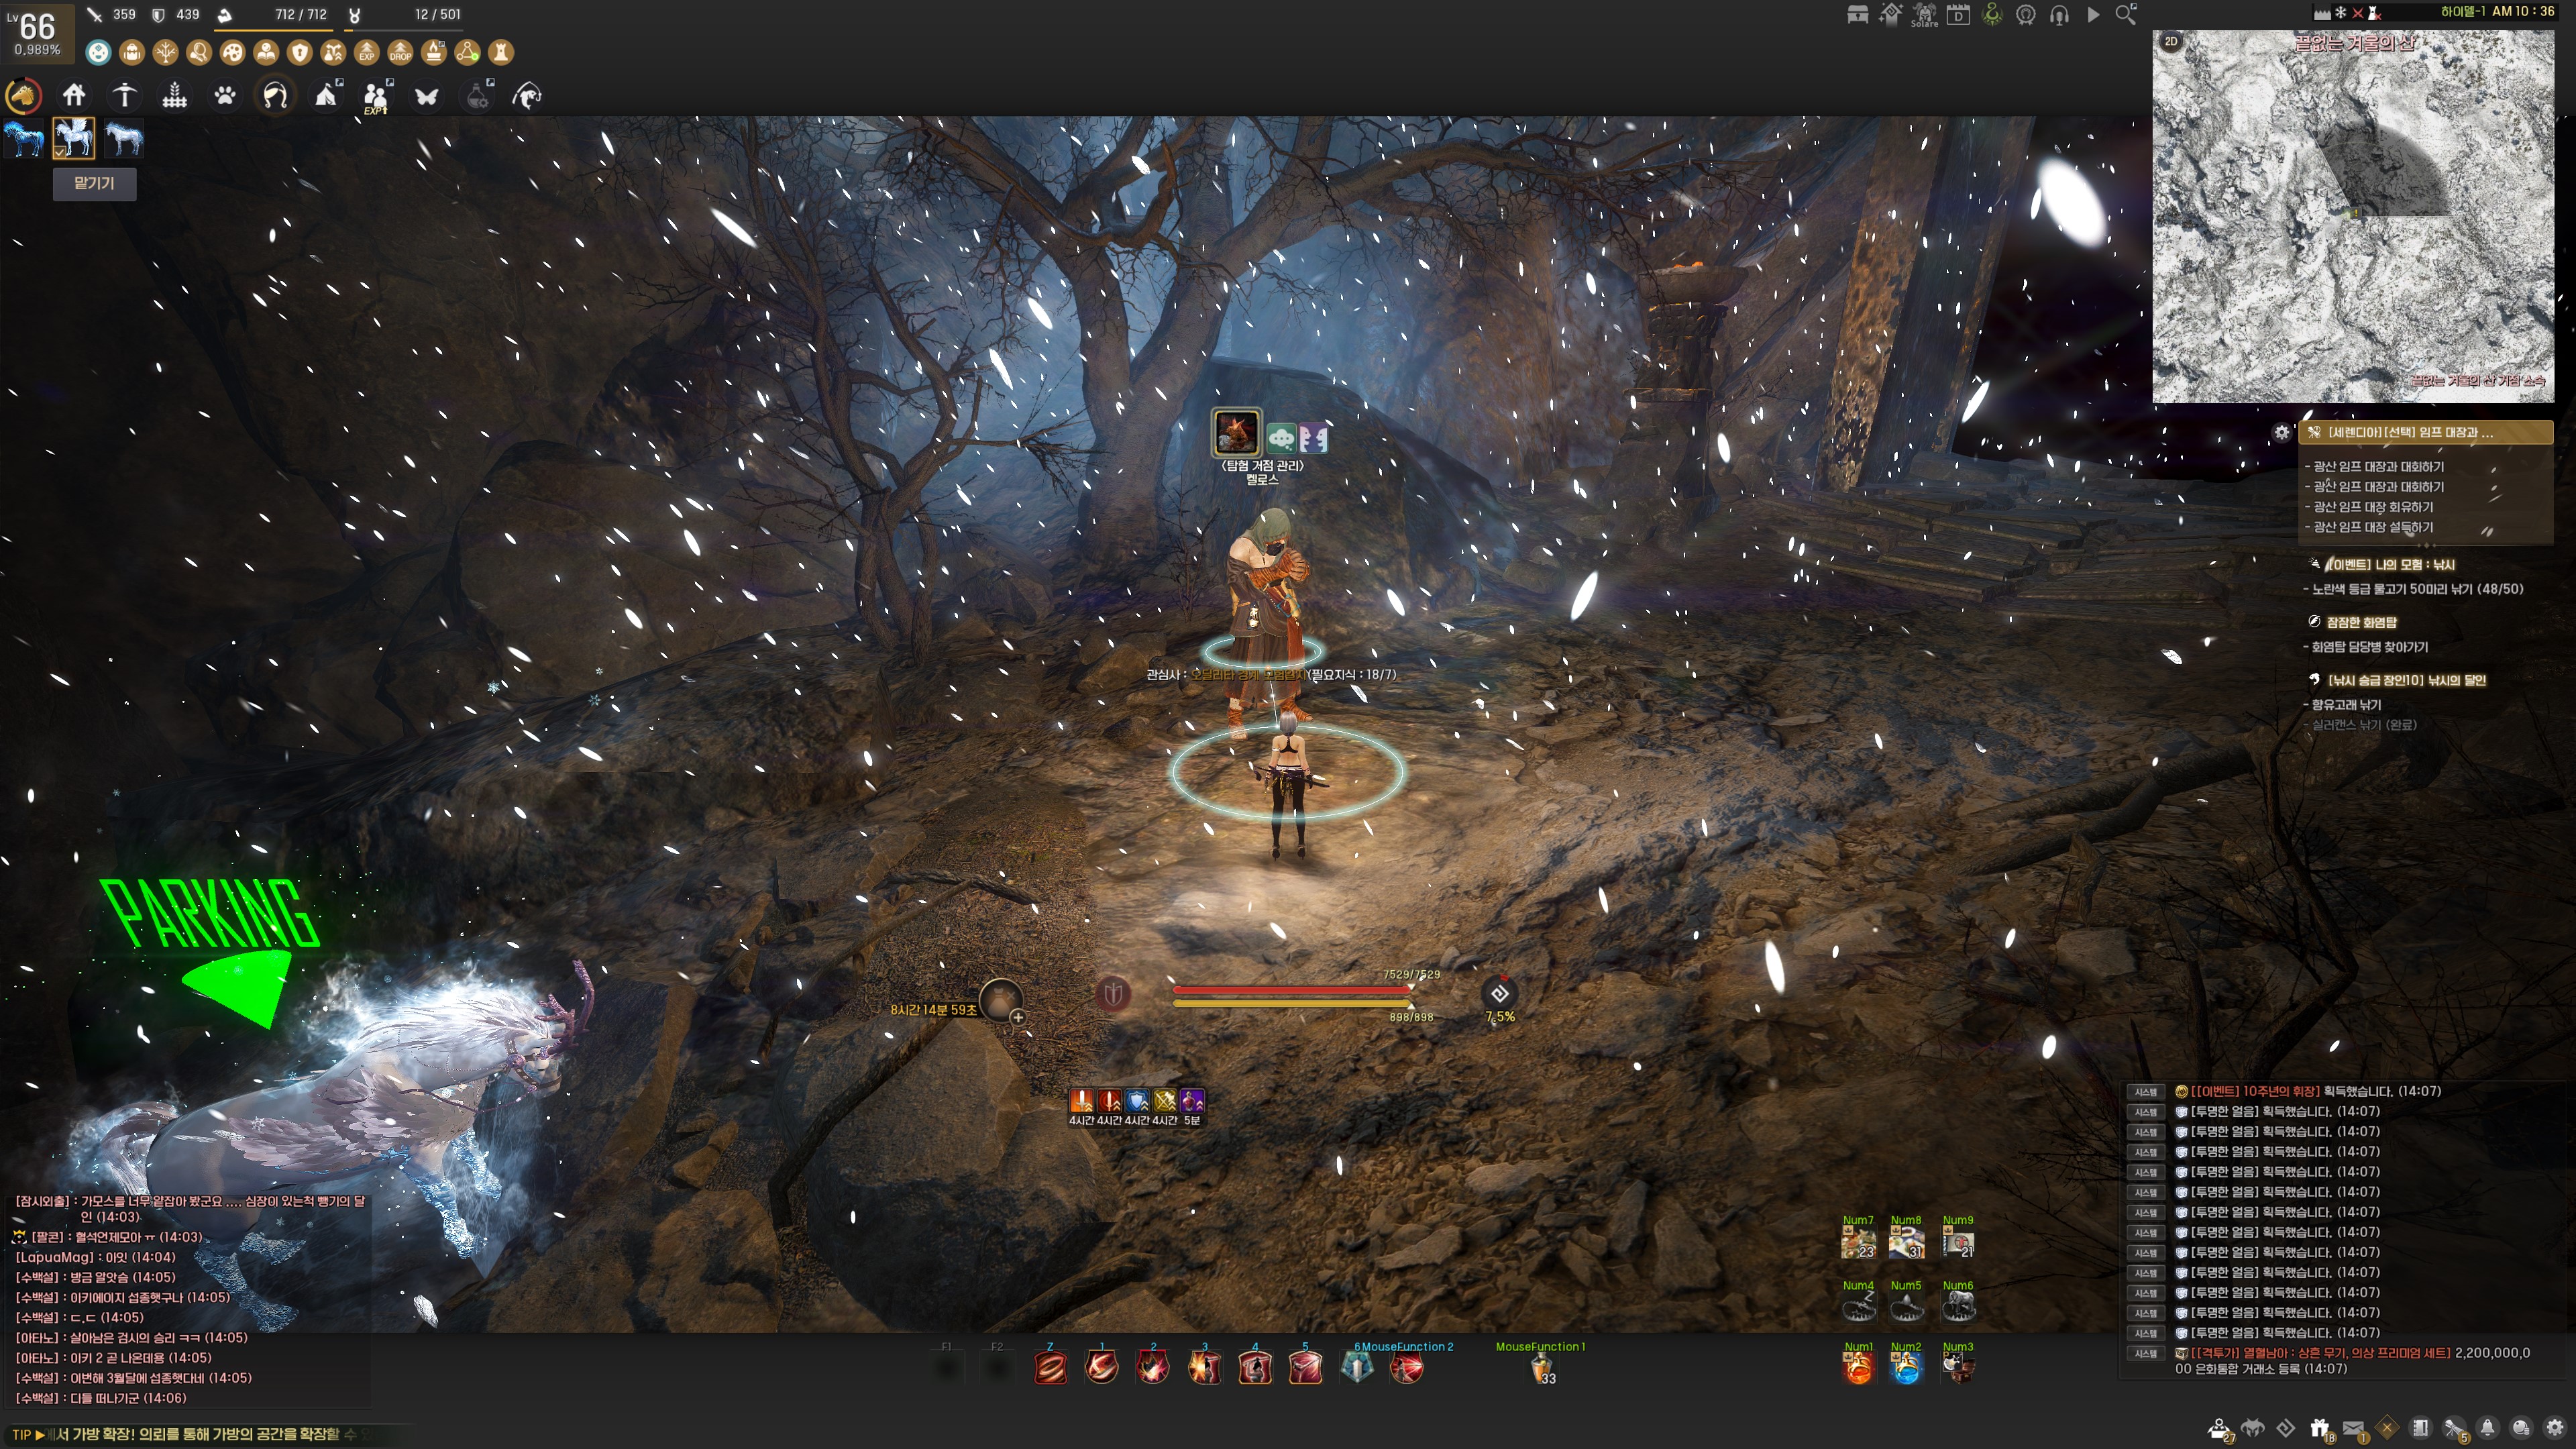Toggle minimap 2D view button

point(2171,42)
